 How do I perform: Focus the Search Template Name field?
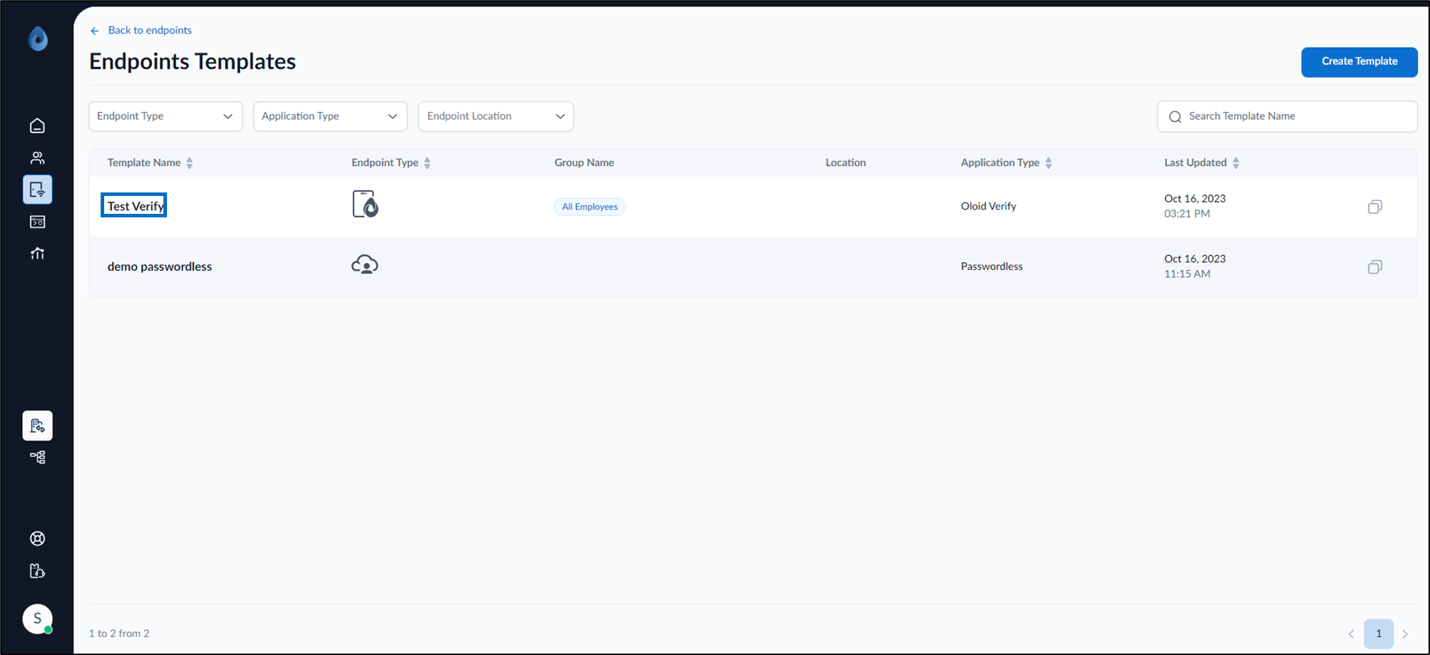coord(1287,116)
